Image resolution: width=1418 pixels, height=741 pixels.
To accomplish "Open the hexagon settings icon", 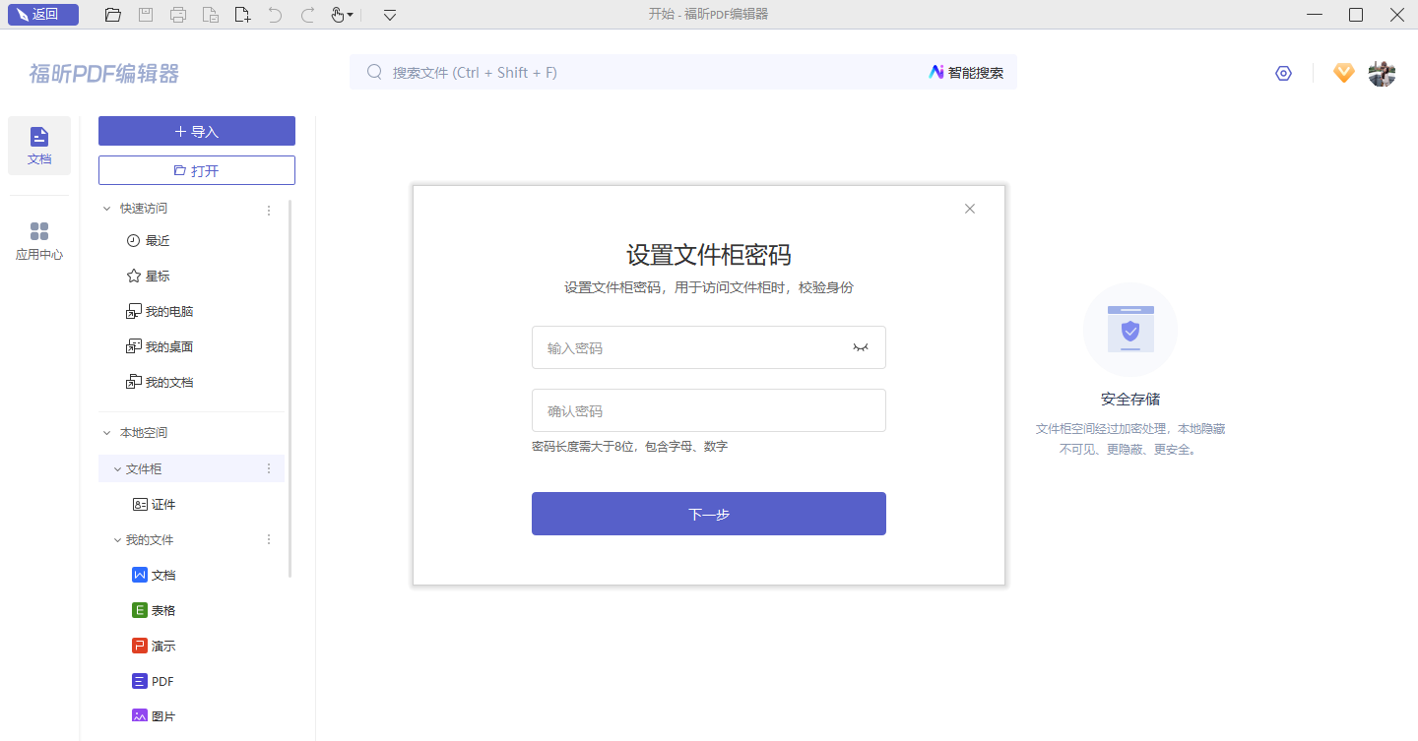I will click(x=1283, y=73).
